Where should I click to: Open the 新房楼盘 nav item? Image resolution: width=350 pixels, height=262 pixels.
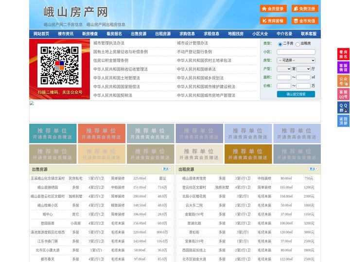[90, 34]
